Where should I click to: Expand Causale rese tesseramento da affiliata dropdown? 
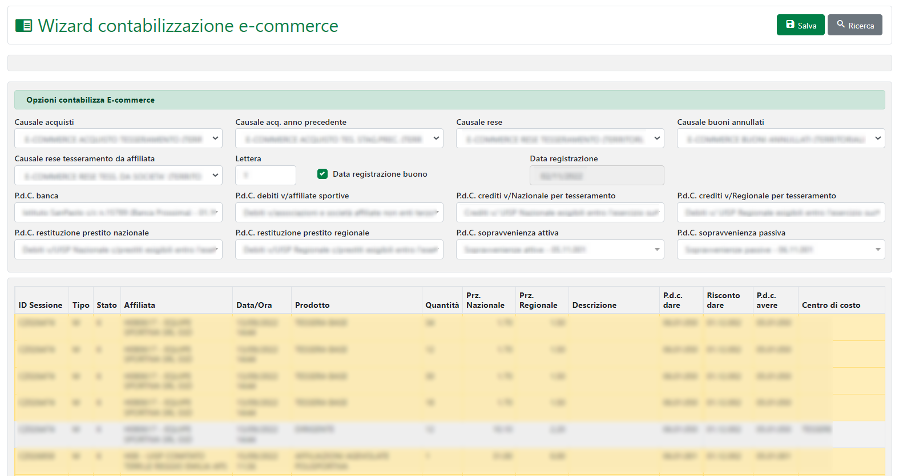pos(118,176)
